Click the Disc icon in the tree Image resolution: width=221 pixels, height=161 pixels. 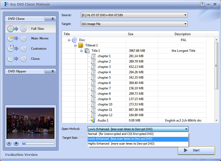[x=74, y=40]
